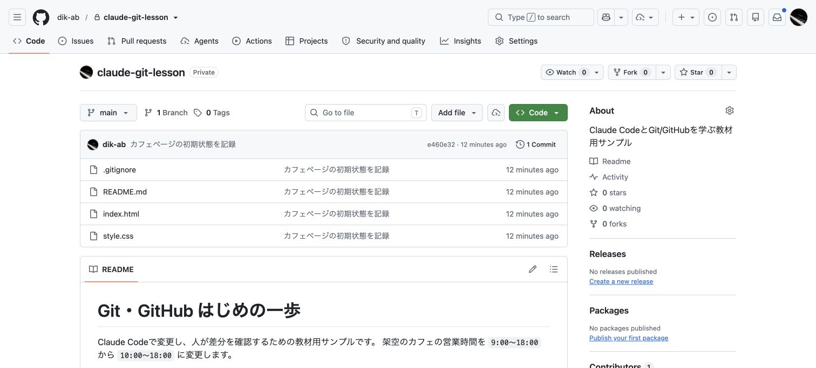Go to GitHub home via Octocat logo
This screenshot has height=368, width=816.
(41, 17)
